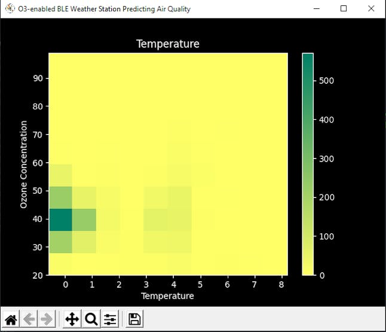Click the y-axis tick label 40

38,219
